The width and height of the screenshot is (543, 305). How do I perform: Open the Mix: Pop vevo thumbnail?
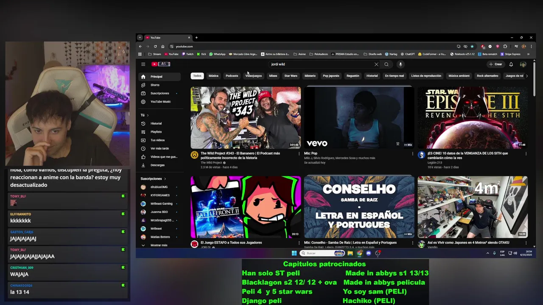[359, 118]
